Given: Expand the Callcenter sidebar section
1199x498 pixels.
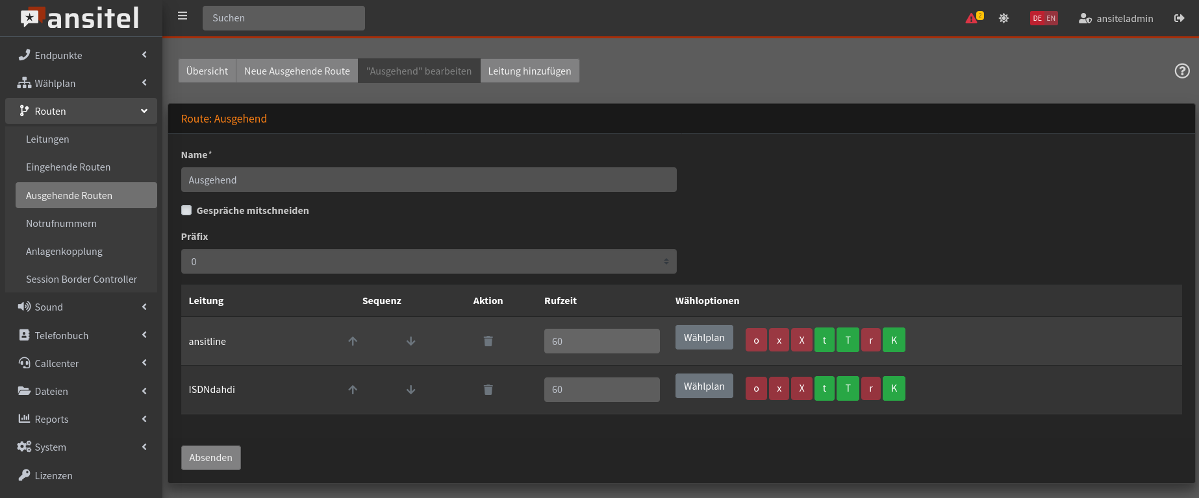Looking at the screenshot, I should click(81, 363).
